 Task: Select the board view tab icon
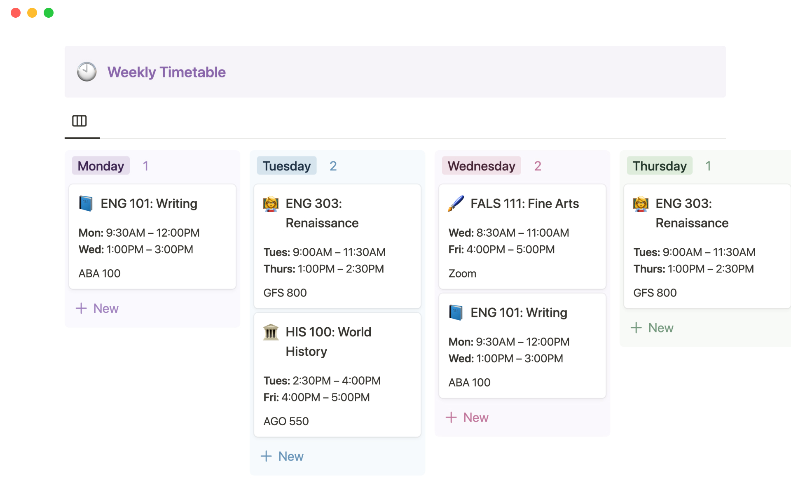(80, 121)
